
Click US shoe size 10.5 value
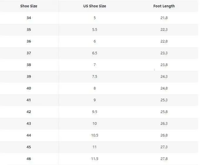click(95, 135)
